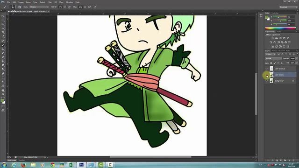Add a Brightness/Contrast adjustment
This screenshot has height=168, width=299.
point(273,38)
